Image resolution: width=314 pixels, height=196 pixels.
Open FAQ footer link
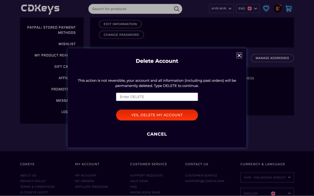click(133, 187)
